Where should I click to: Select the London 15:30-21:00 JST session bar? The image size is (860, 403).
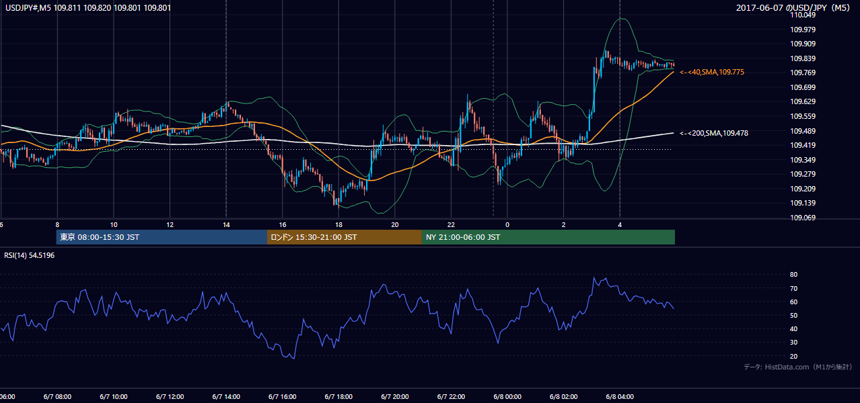[345, 237]
